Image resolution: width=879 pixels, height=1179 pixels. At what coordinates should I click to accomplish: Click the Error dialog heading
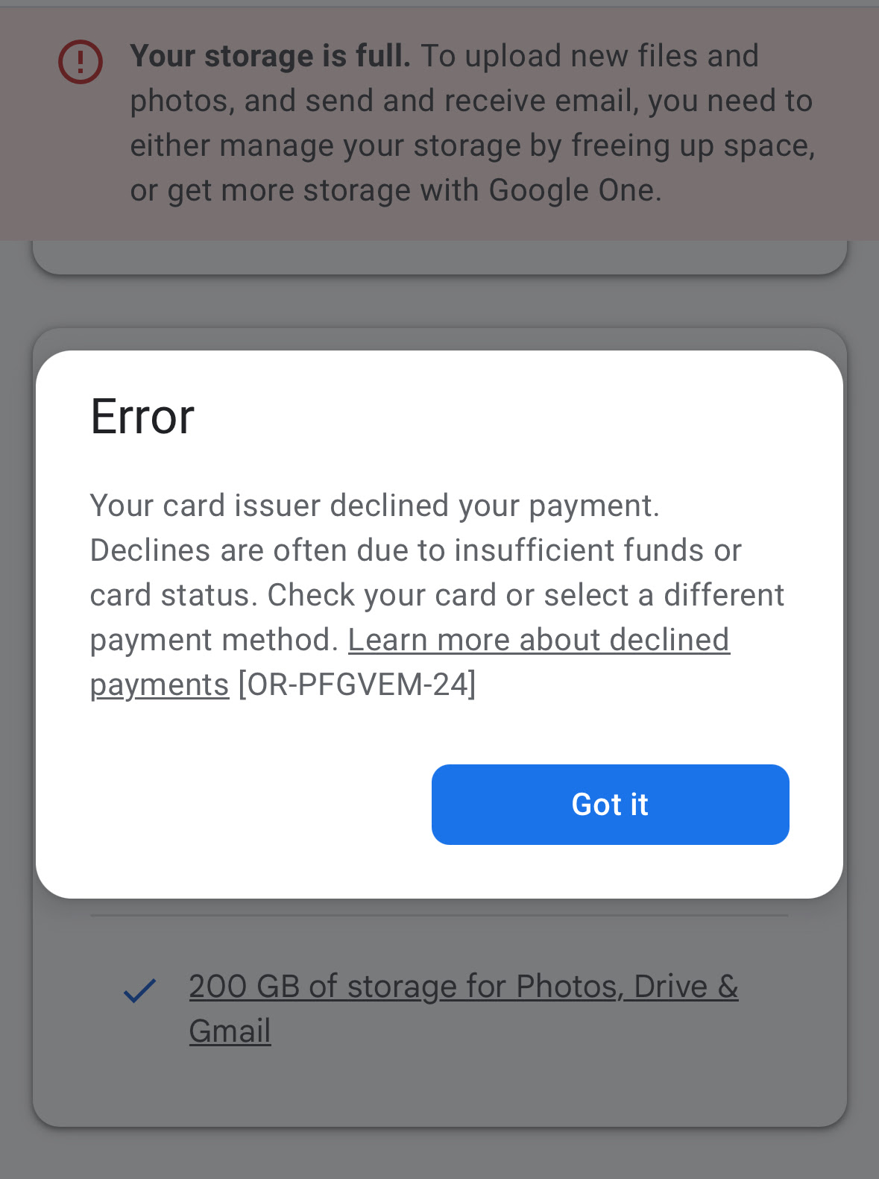[142, 416]
